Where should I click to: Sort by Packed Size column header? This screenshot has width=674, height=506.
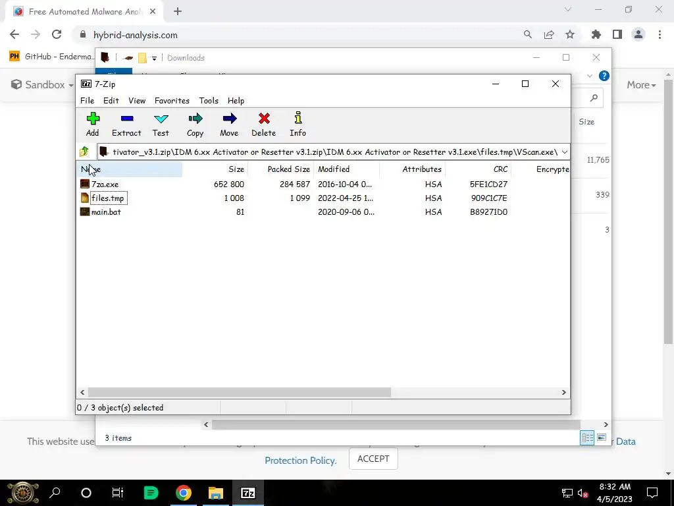point(281,169)
